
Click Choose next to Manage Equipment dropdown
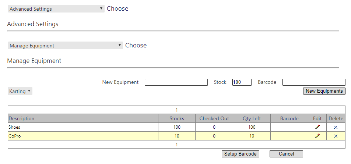click(x=136, y=45)
